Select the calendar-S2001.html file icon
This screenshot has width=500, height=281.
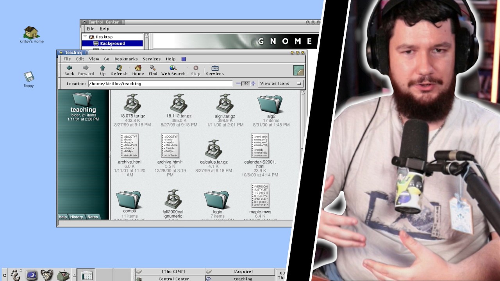(260, 146)
